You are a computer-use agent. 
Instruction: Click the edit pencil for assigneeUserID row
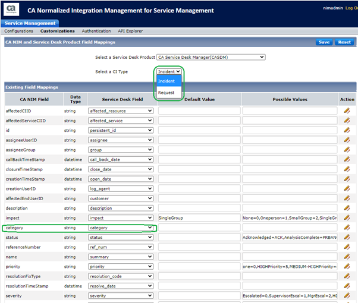coord(347,140)
